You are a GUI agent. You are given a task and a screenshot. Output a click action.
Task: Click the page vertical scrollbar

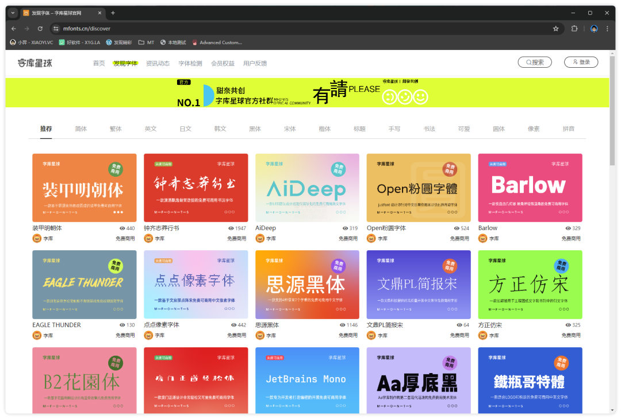(612, 111)
